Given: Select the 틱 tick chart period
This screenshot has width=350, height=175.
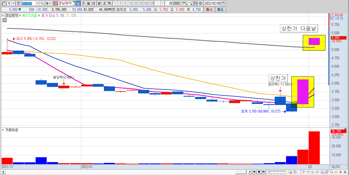Looking at the screenshot, I should coord(109,3).
